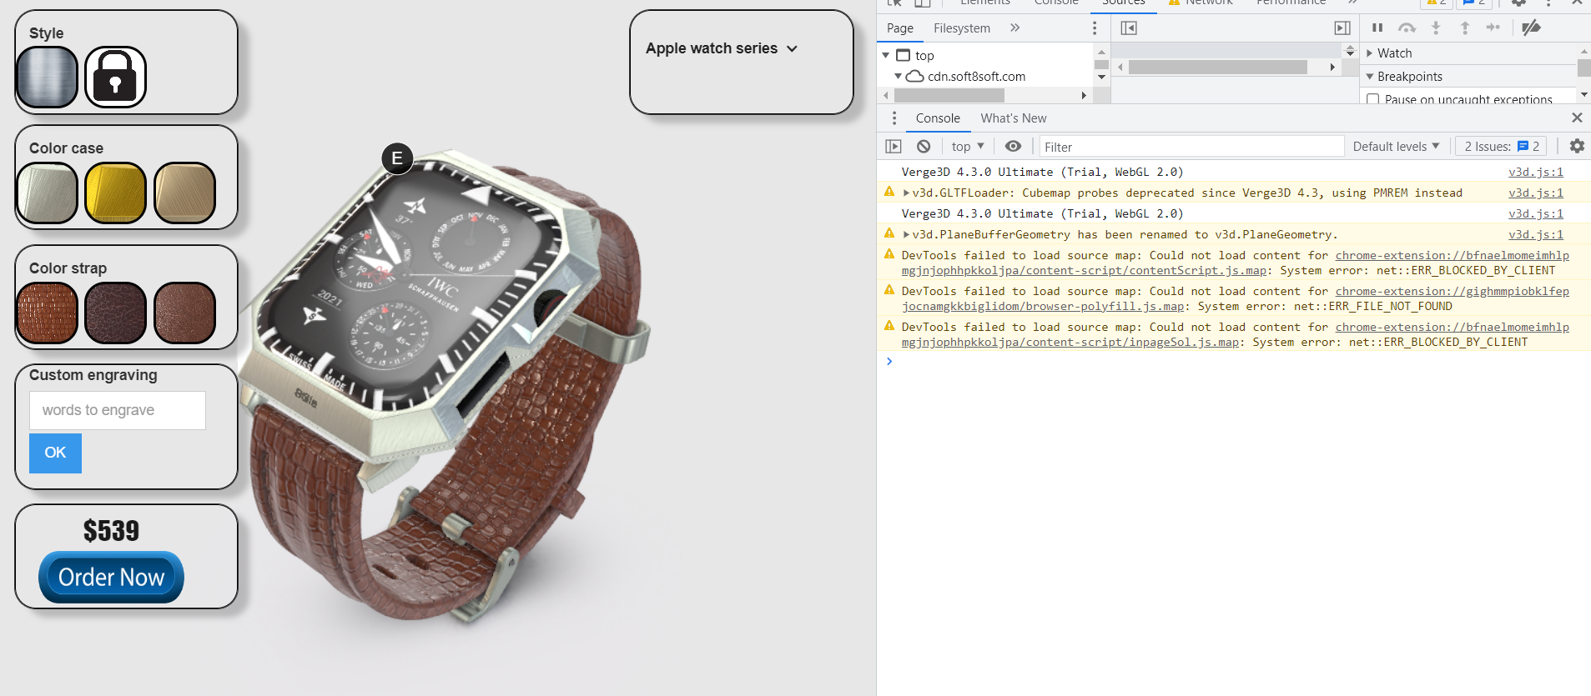Focus the console Filter field

[1191, 147]
